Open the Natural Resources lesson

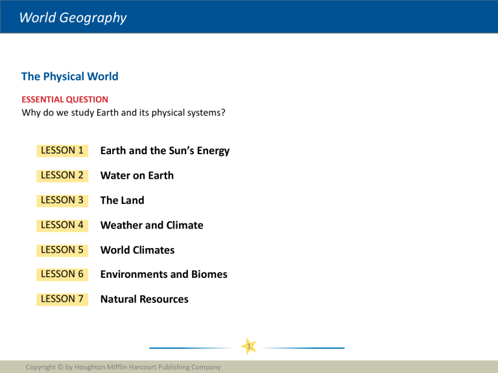144,299
